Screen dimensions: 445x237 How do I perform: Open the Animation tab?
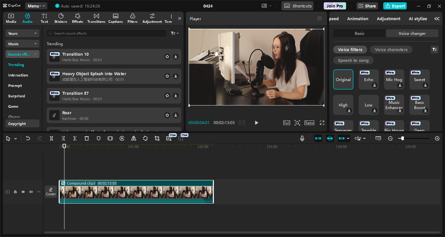[x=357, y=19]
